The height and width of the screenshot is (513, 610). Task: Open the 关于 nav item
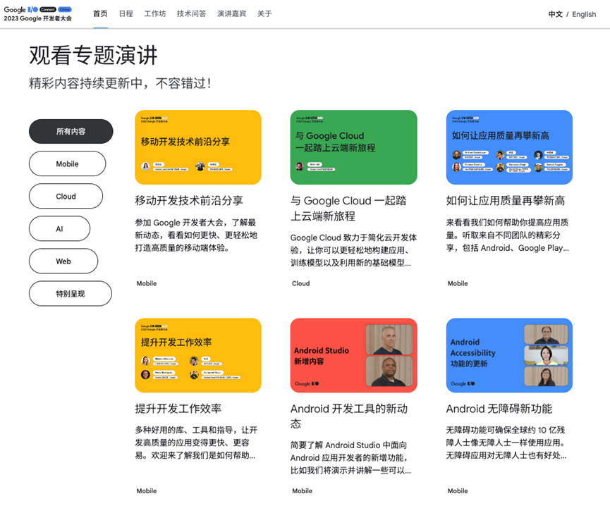pos(264,13)
